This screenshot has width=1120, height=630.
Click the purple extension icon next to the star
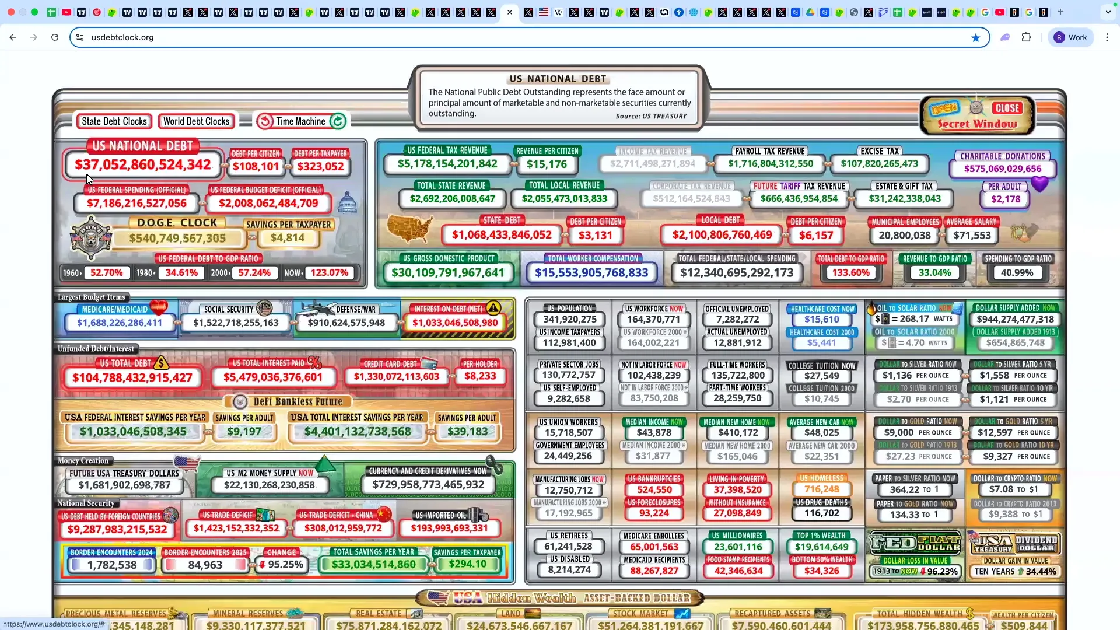(x=1005, y=37)
